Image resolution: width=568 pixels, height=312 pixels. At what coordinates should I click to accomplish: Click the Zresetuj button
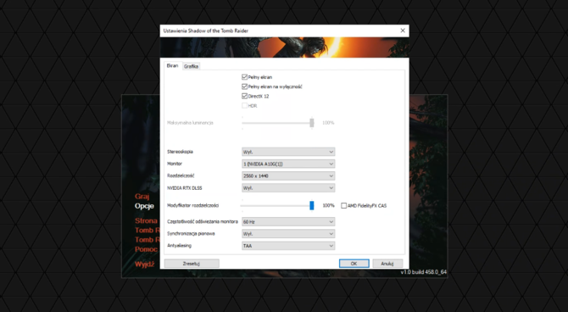(x=192, y=264)
